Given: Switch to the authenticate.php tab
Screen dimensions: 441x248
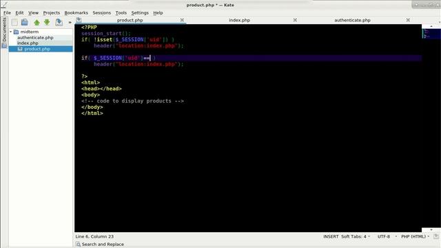Looking at the screenshot, I should coord(352,20).
